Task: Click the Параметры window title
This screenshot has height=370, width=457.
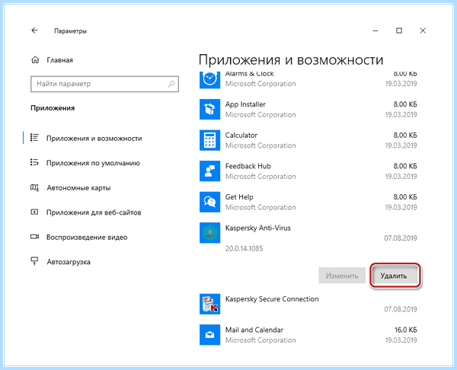Action: (x=70, y=31)
